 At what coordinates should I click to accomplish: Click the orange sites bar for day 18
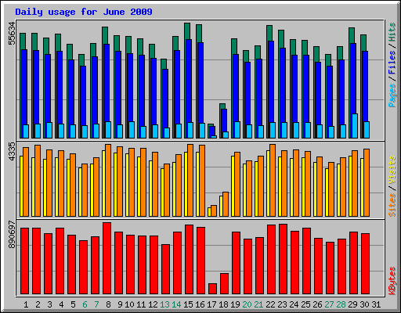click(226, 204)
